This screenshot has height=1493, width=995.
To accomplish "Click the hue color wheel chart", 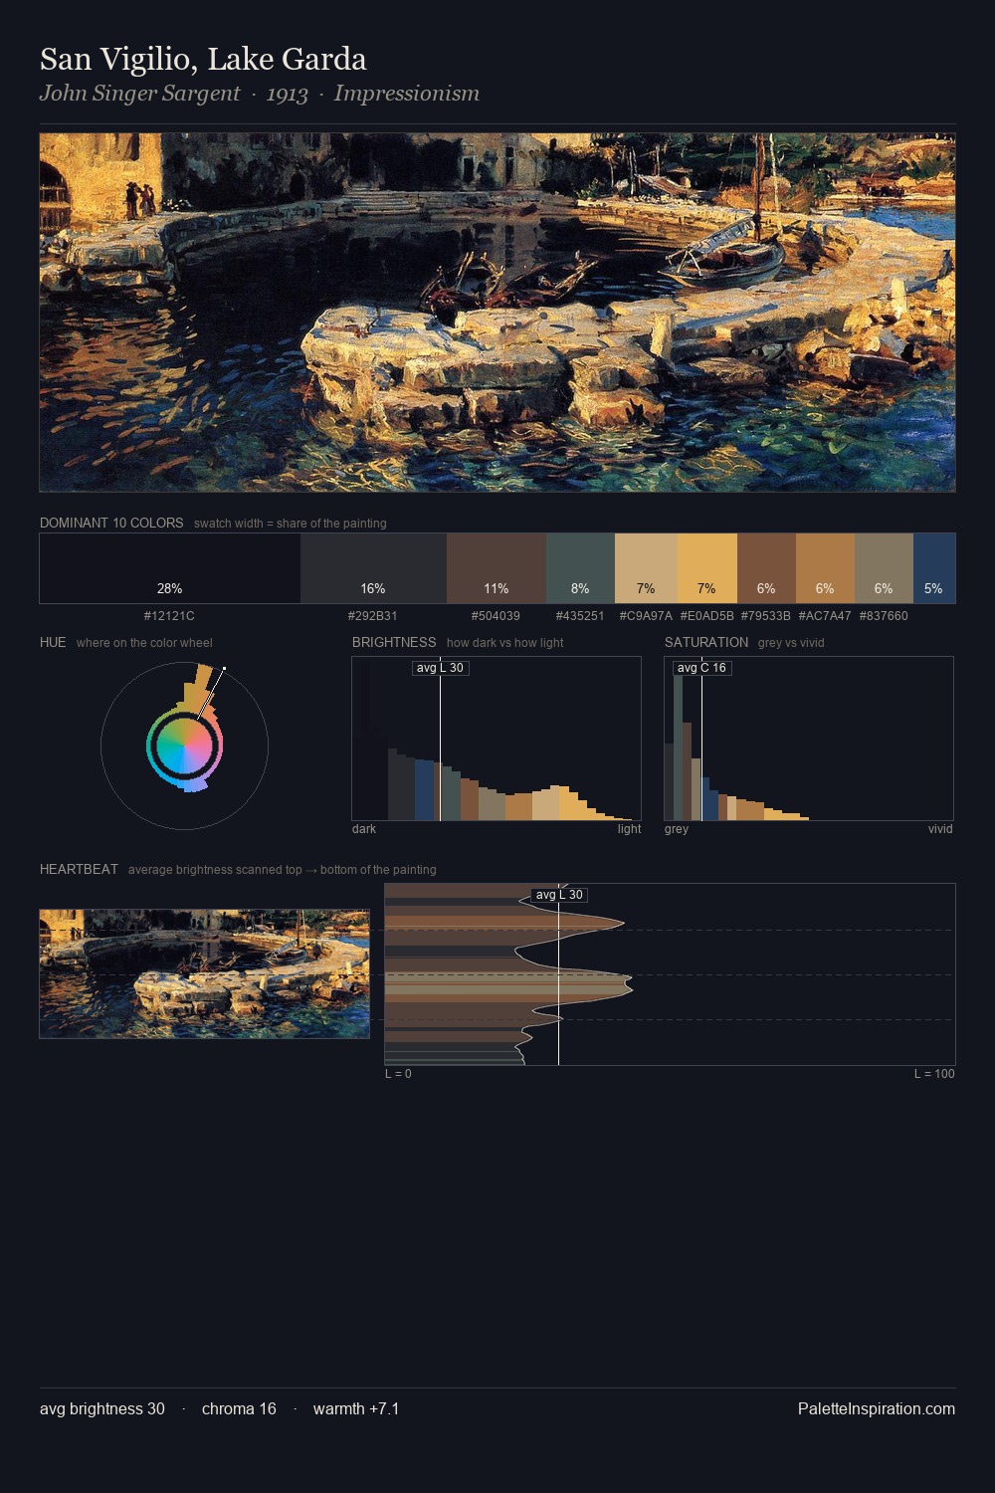I will (x=184, y=746).
